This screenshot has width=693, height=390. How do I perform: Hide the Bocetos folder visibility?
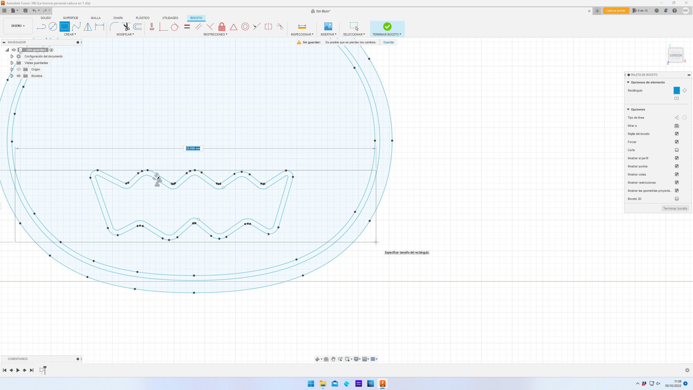pos(19,76)
